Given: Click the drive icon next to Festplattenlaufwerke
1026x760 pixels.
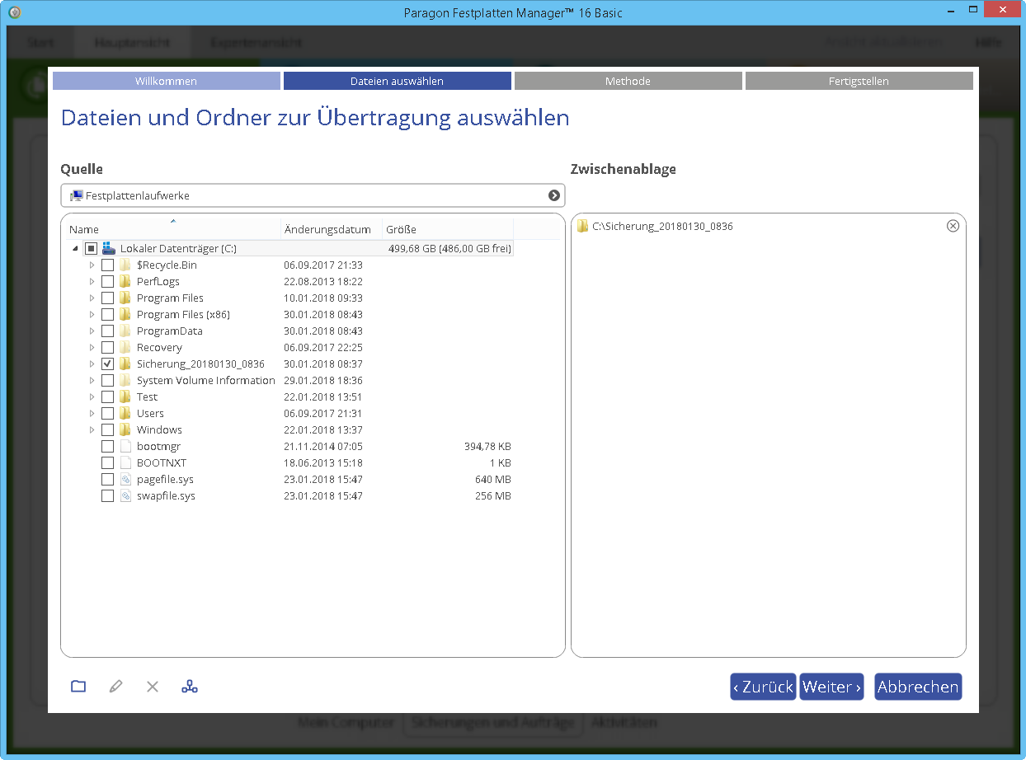Looking at the screenshot, I should tap(75, 195).
